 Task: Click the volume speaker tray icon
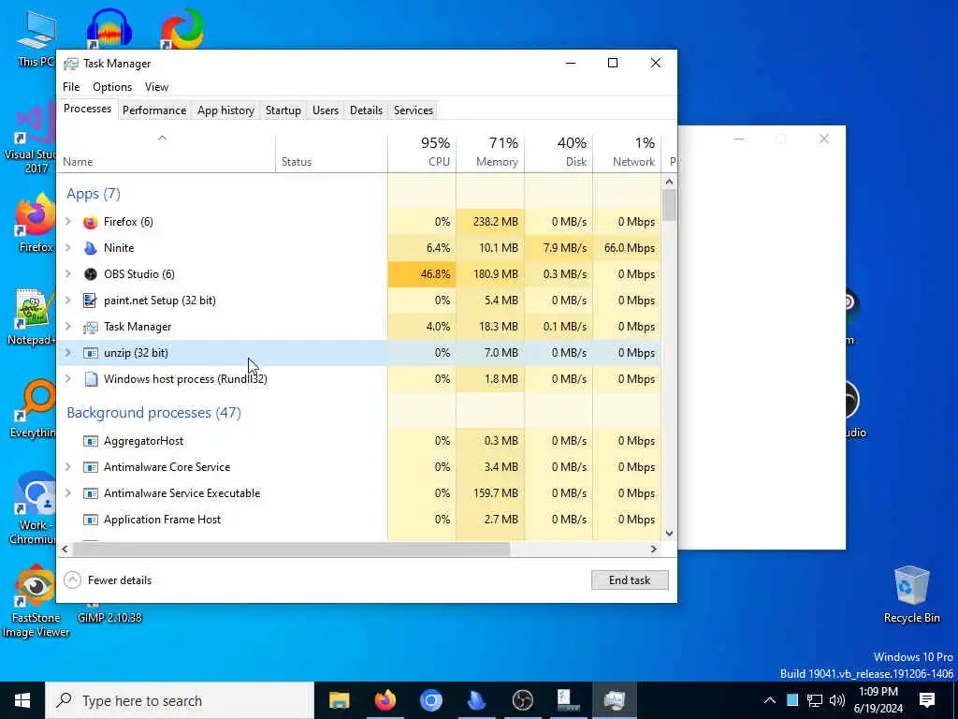[837, 700]
